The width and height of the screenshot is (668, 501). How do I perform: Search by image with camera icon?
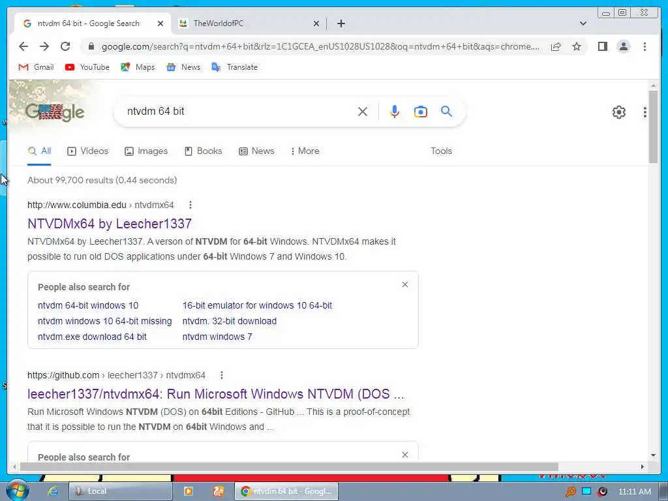421,112
